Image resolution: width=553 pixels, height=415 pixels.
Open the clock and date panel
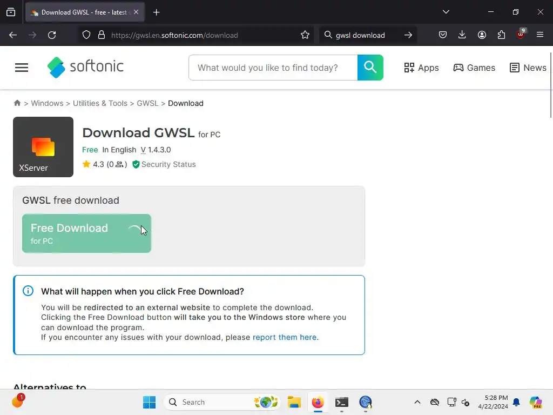[493, 402]
